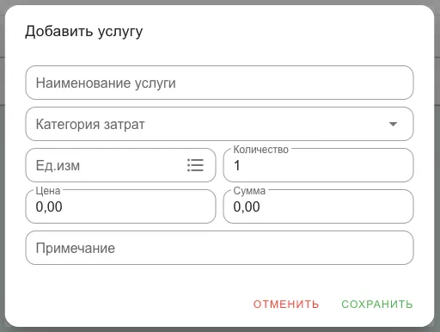This screenshot has width=440, height=332.
Task: Expand Категория затрат via its arrow
Action: click(x=393, y=124)
